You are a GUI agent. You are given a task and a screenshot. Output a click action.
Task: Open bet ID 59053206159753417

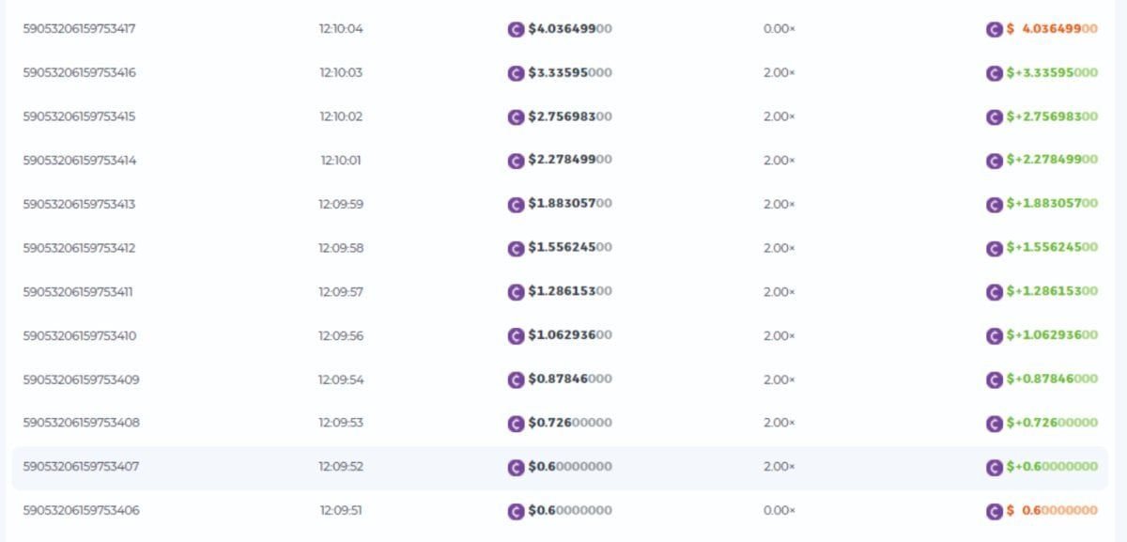coord(79,29)
